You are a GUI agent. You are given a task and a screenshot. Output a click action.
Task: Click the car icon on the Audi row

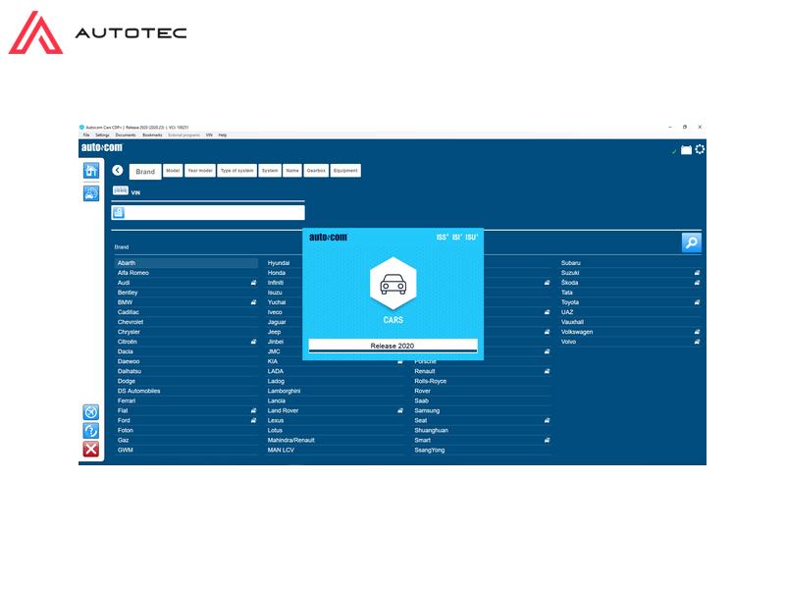click(x=253, y=283)
